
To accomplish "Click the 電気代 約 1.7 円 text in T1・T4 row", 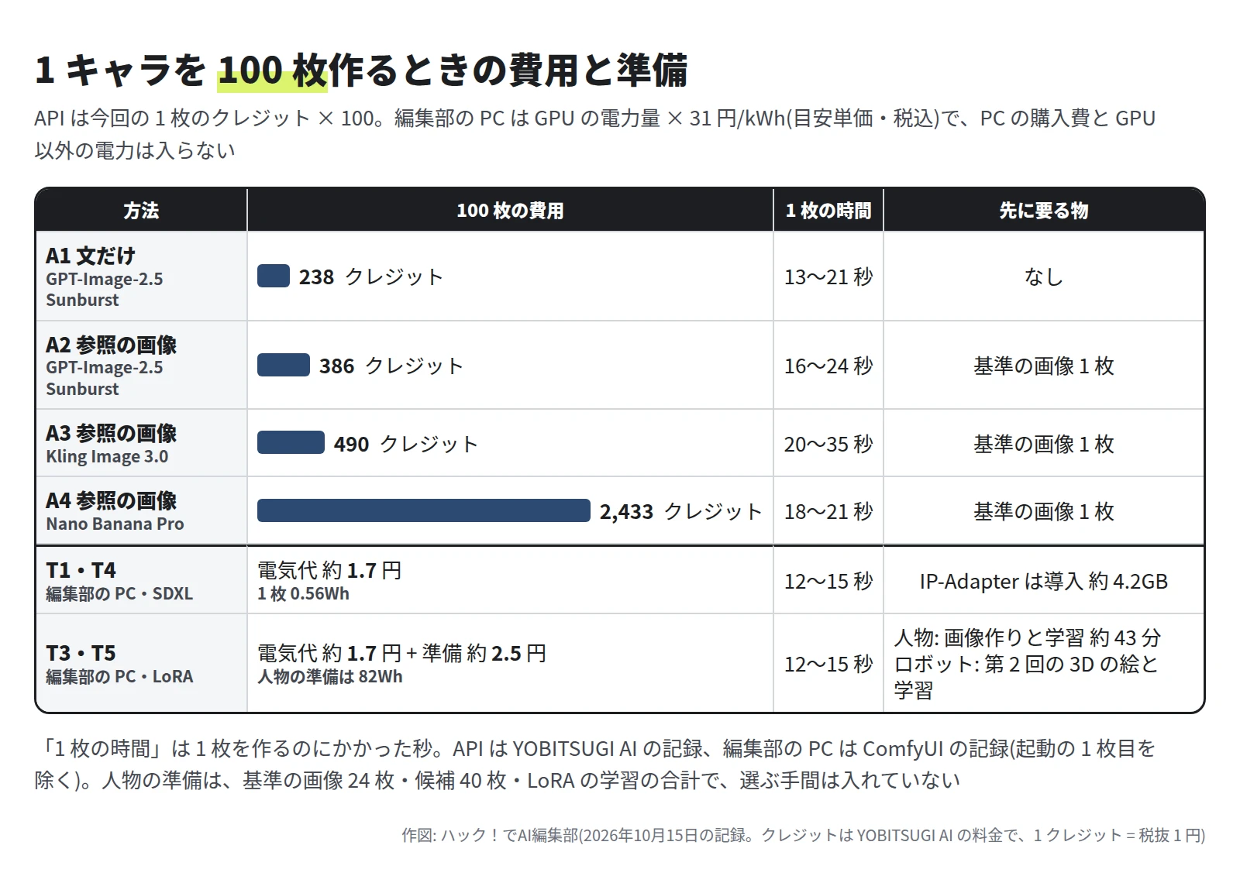I will (x=329, y=570).
